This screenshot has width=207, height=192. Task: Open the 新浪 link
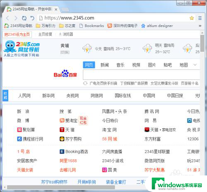(x=23, y=111)
